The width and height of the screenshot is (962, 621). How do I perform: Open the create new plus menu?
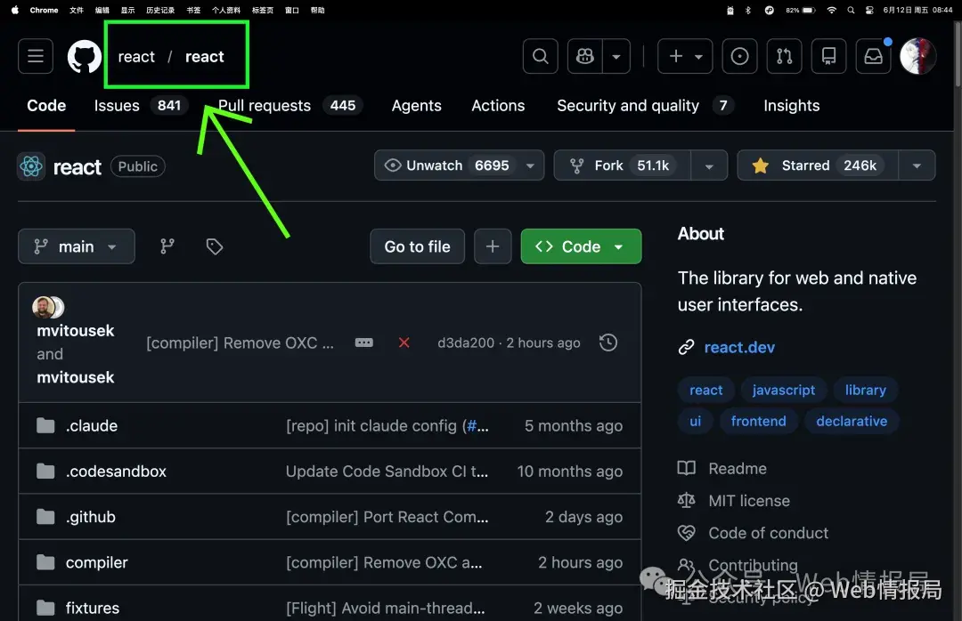pos(685,56)
